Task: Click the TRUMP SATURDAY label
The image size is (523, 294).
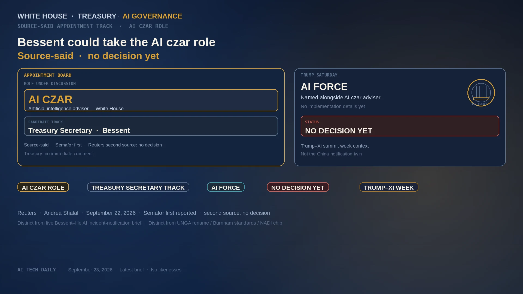Action: pos(319,75)
